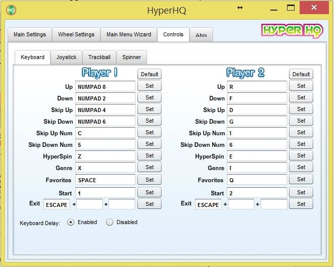Enable Keyboard Delay radio button

[x=71, y=222]
